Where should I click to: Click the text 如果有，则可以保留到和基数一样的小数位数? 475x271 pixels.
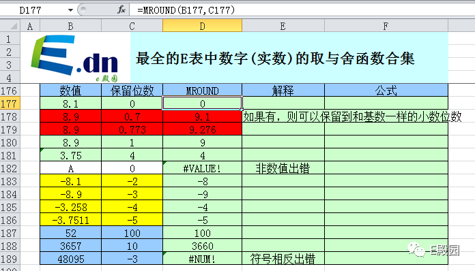pos(352,116)
